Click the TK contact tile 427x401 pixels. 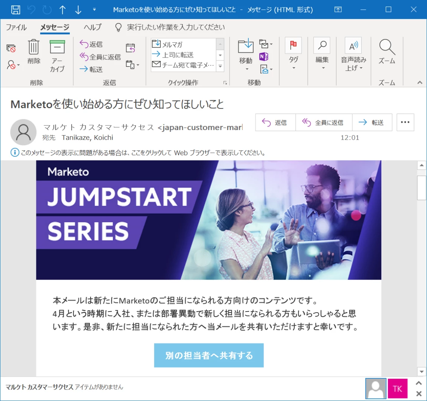(398, 388)
